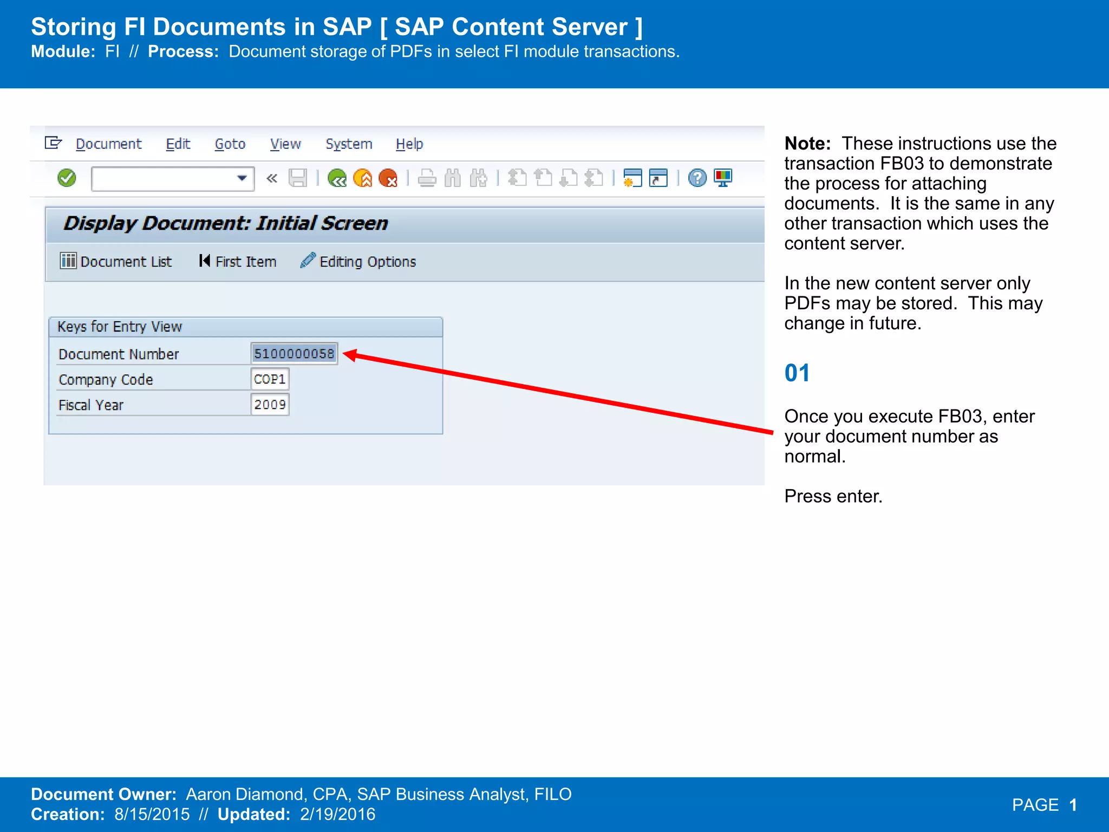
Task: Collapse command field with double chevron
Action: (x=272, y=178)
